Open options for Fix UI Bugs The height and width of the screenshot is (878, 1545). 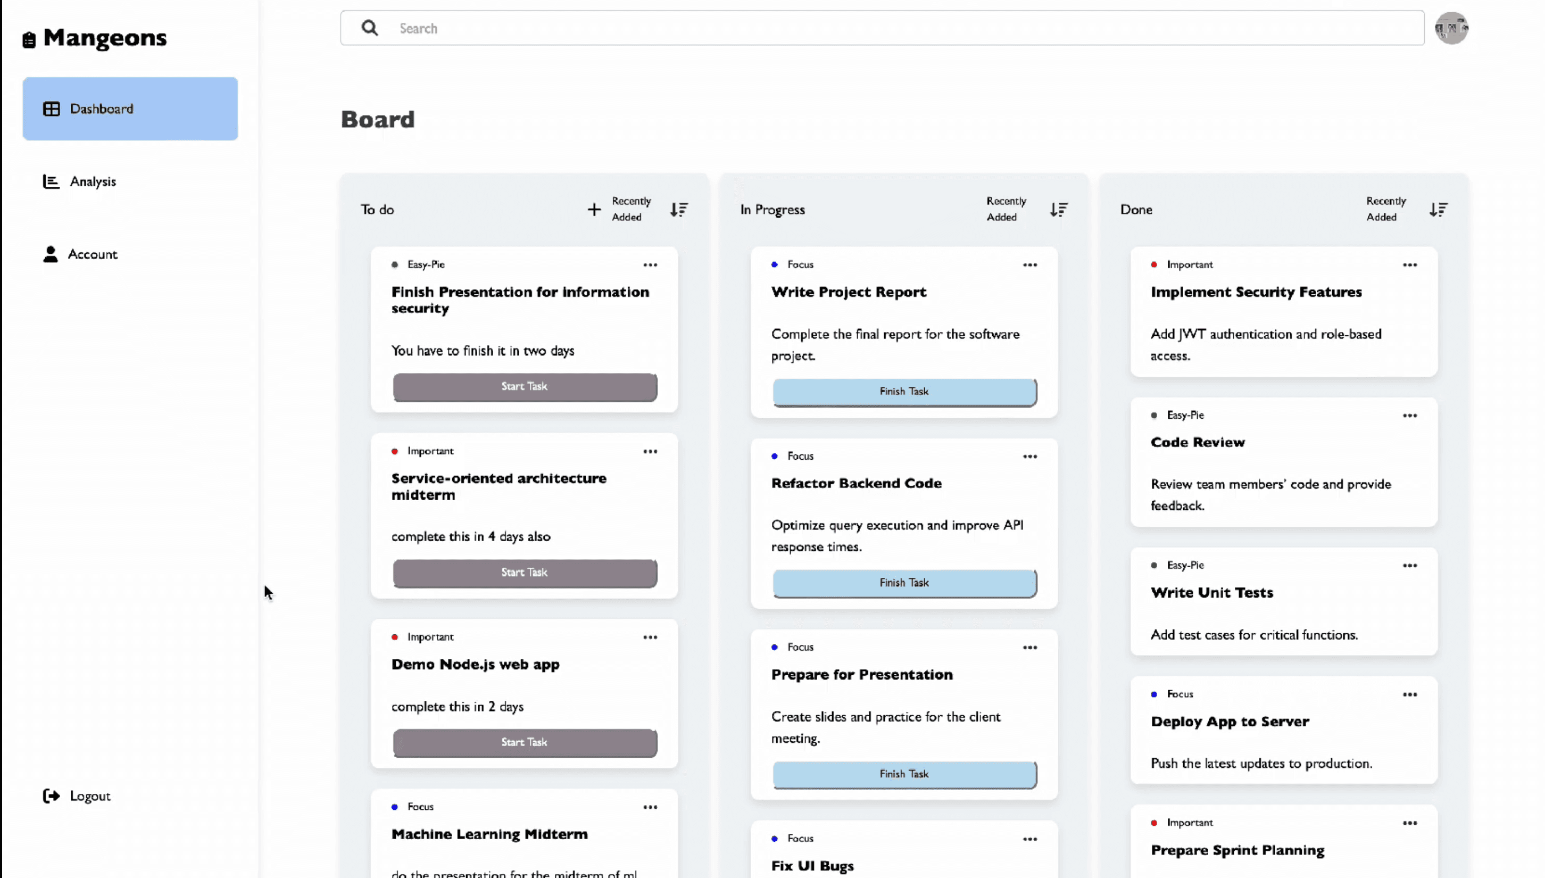coord(1029,839)
